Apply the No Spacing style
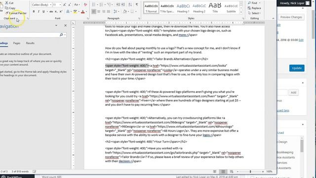The width and height of the screenshot is (316, 178). click(167, 8)
